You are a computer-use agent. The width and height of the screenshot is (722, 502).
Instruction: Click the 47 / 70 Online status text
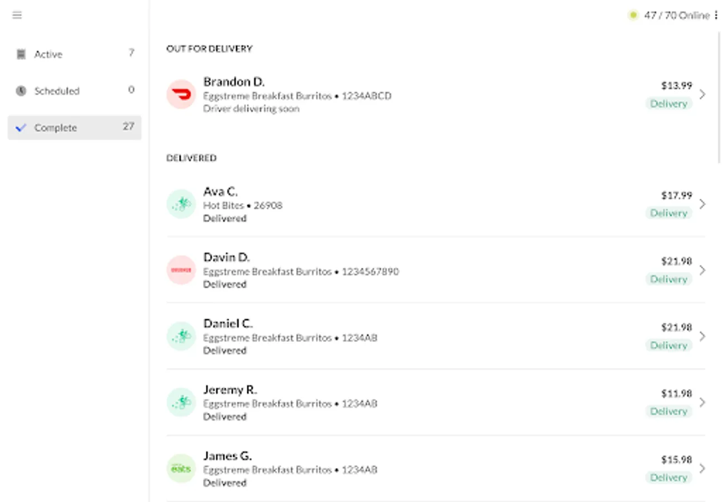pos(676,16)
